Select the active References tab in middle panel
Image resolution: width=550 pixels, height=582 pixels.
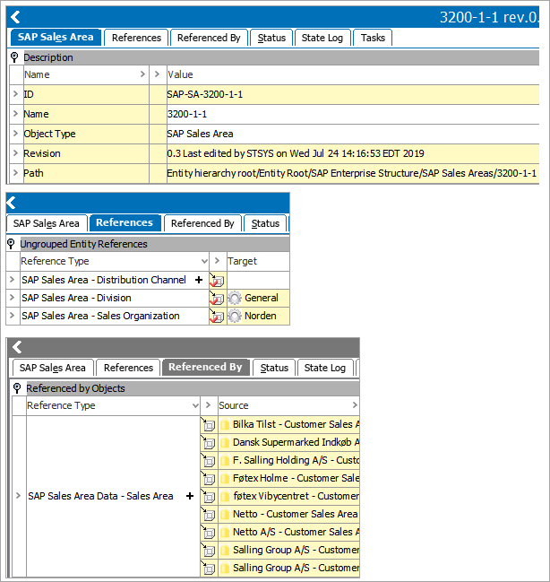click(x=125, y=222)
